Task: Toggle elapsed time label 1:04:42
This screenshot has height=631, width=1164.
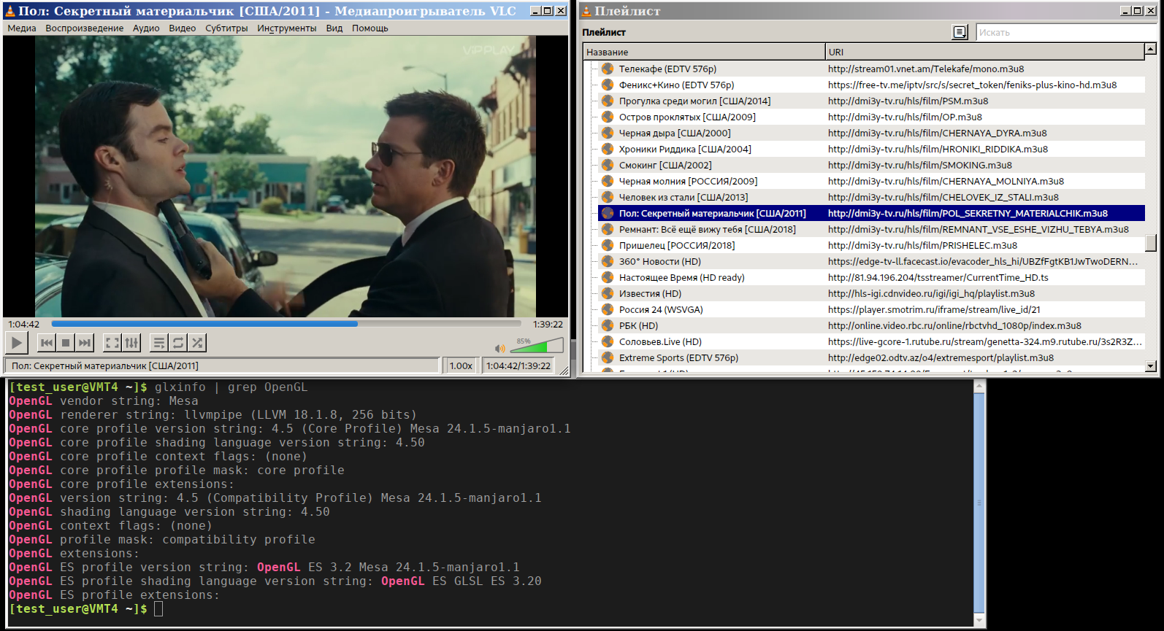Action: [24, 324]
